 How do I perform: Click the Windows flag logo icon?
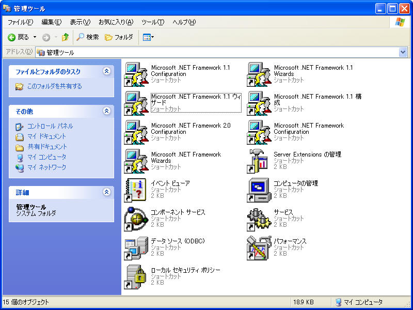(400, 22)
